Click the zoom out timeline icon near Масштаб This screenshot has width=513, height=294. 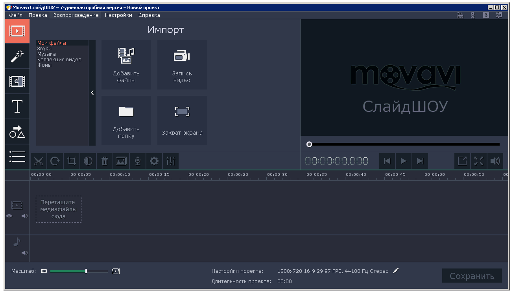(x=44, y=271)
